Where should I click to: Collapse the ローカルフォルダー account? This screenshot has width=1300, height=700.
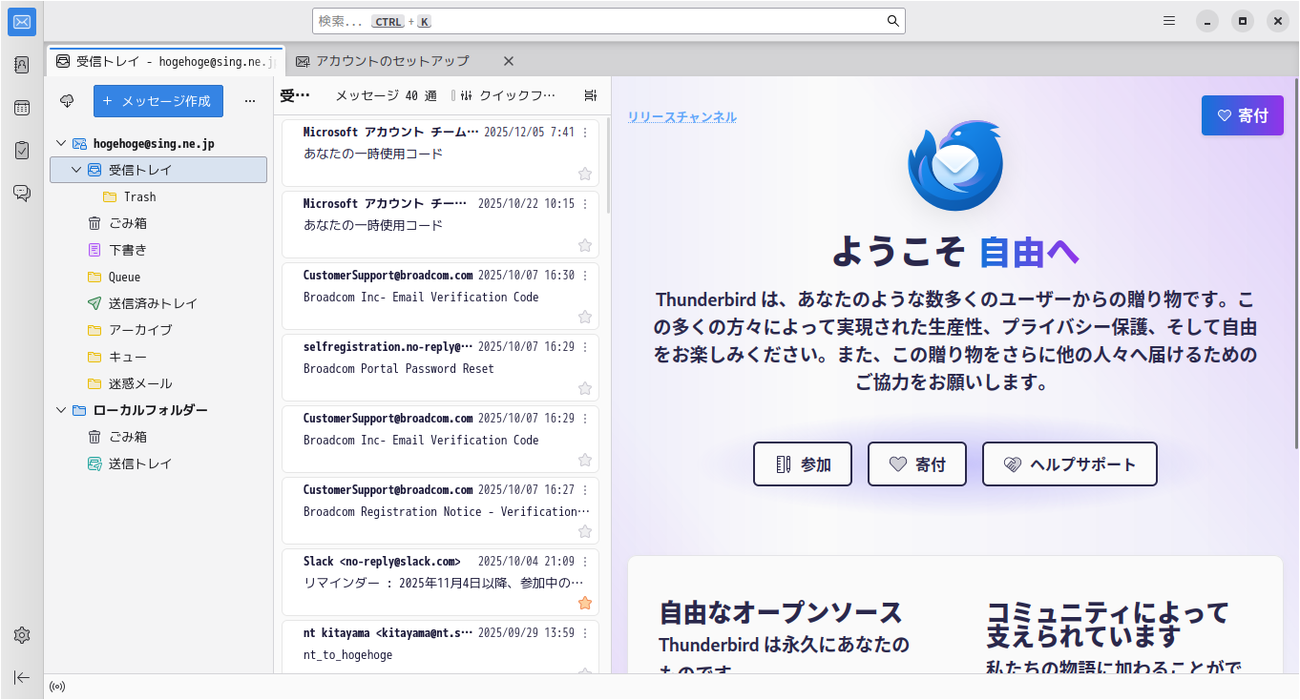pos(61,410)
